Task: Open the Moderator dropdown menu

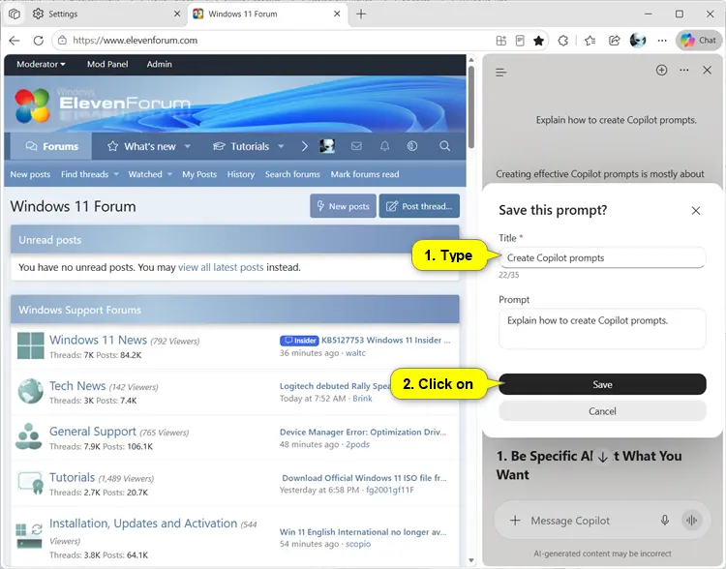Action: 41,65
